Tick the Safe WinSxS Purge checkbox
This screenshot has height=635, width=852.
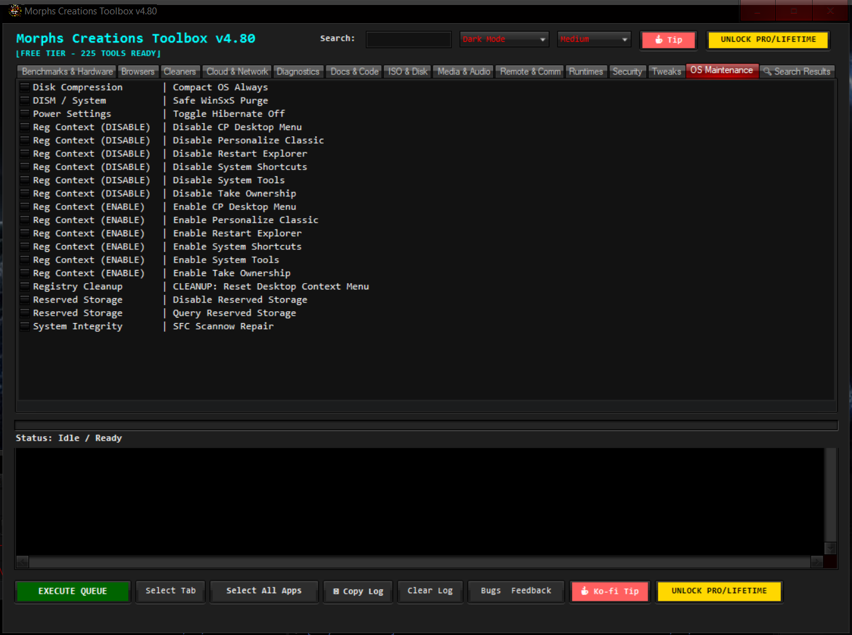click(25, 100)
